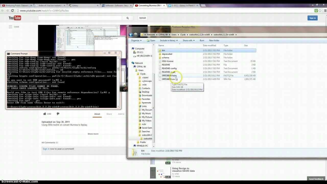Click the Favorites folder icon in tree
The width and height of the screenshot is (327, 184).
click(140, 99)
